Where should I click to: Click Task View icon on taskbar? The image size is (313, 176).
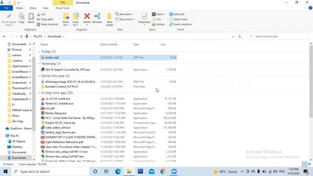[106, 172]
